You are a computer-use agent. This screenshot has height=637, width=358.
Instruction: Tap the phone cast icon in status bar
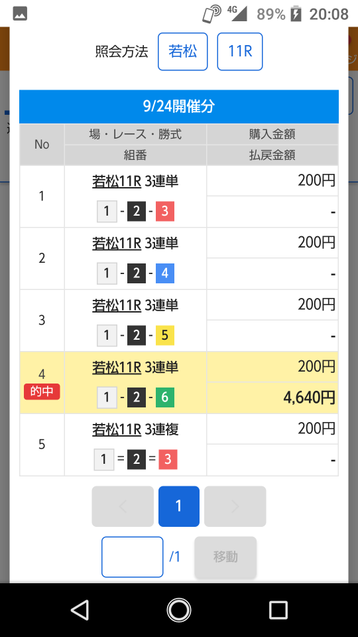coord(211,14)
